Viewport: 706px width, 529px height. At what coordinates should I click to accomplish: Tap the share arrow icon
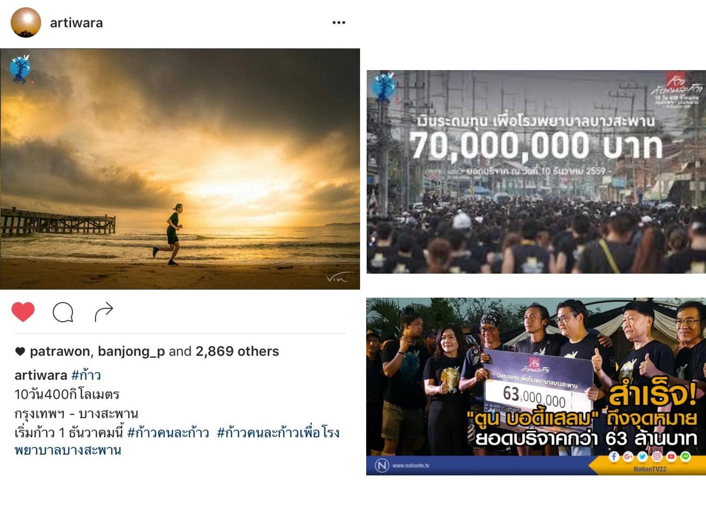pyautogui.click(x=104, y=311)
